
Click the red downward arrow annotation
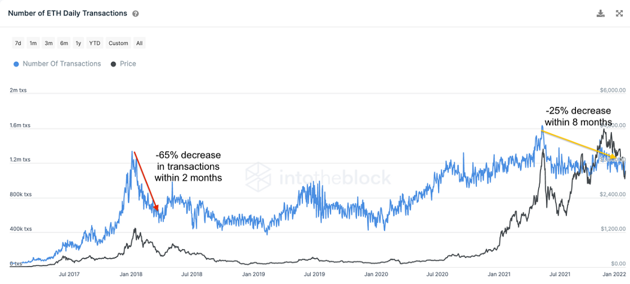coord(146,180)
